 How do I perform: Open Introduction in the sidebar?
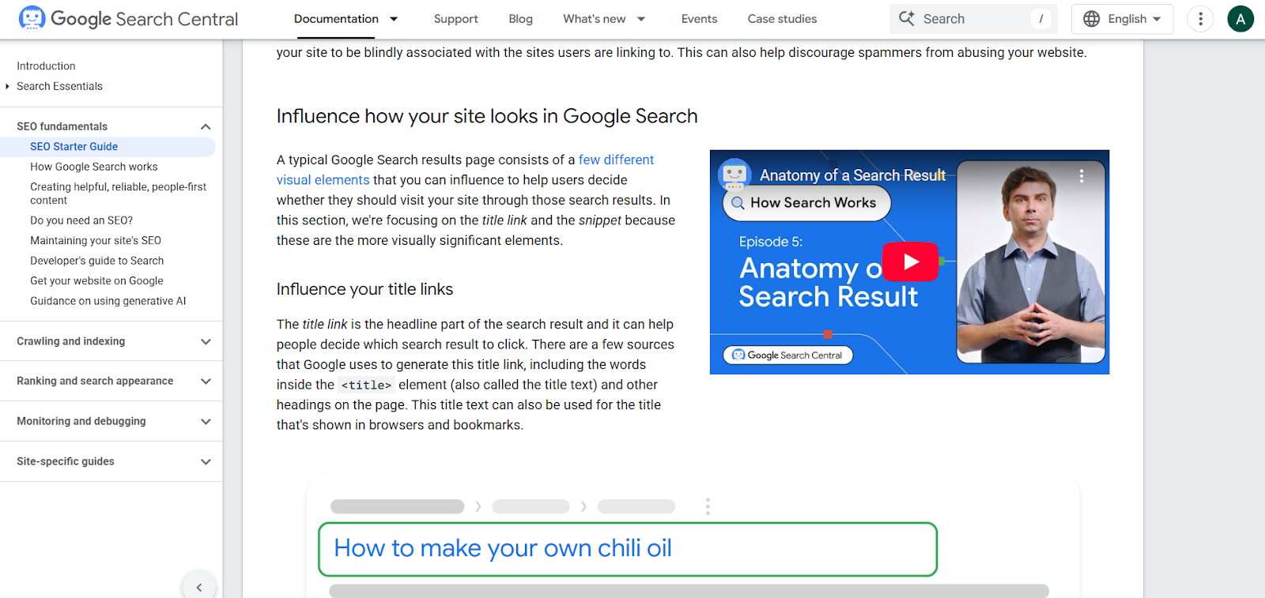[46, 66]
